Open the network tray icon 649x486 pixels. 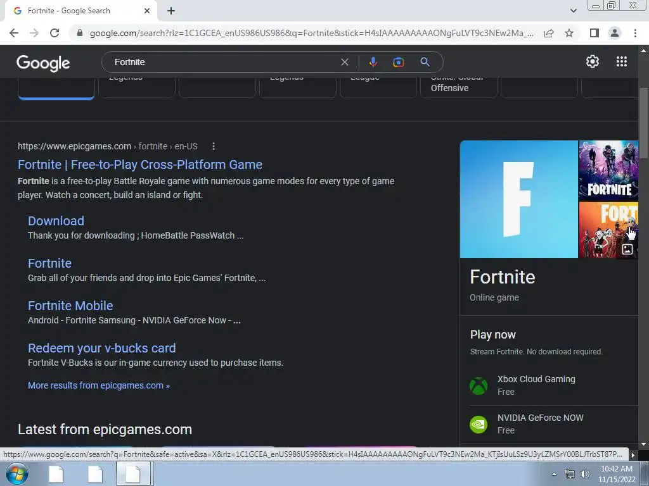(x=570, y=474)
